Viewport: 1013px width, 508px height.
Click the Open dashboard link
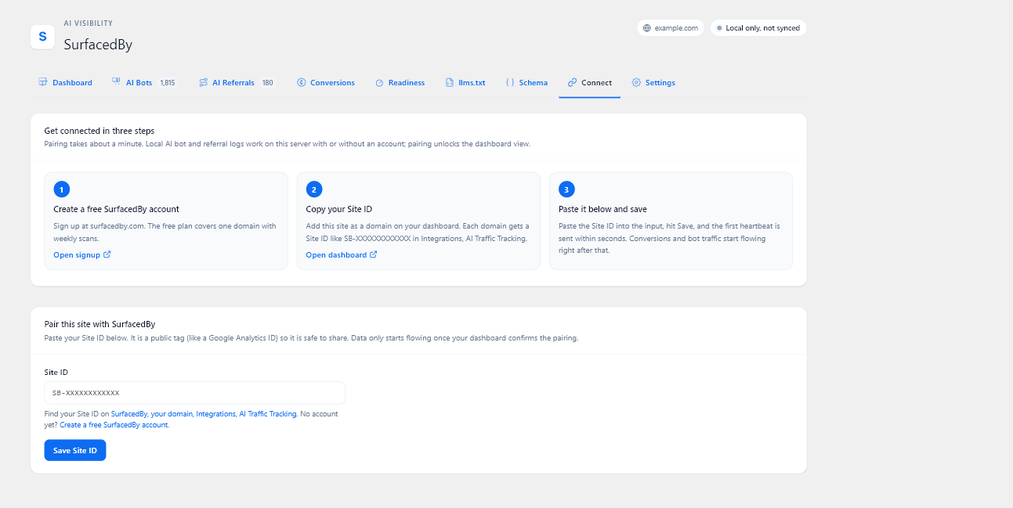click(342, 254)
